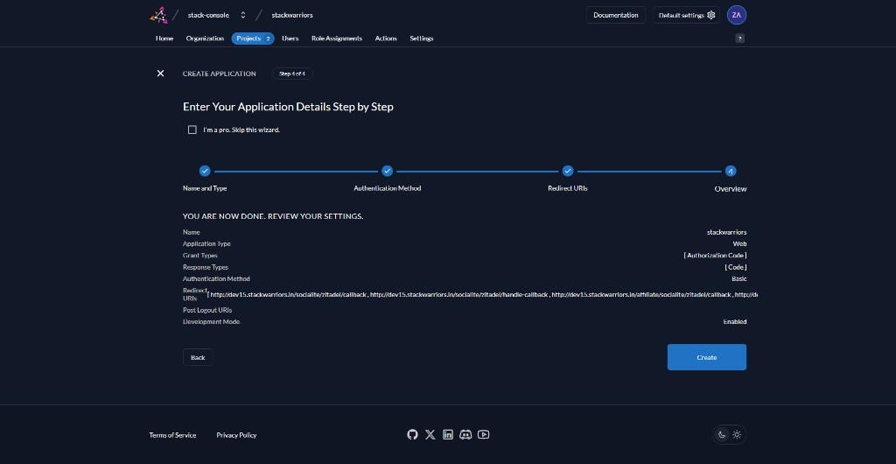Viewport: 896px width, 464px height.
Task: Close the Create Application wizard
Action: pos(161,74)
